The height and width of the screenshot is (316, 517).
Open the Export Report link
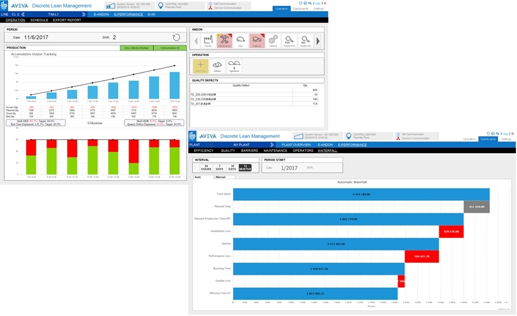[x=67, y=20]
